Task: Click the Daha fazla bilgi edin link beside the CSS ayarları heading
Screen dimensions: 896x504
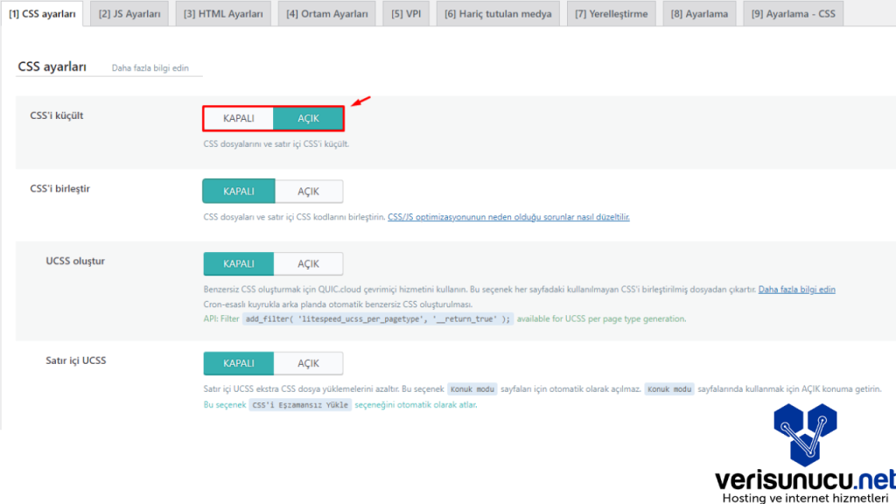Action: pyautogui.click(x=150, y=68)
